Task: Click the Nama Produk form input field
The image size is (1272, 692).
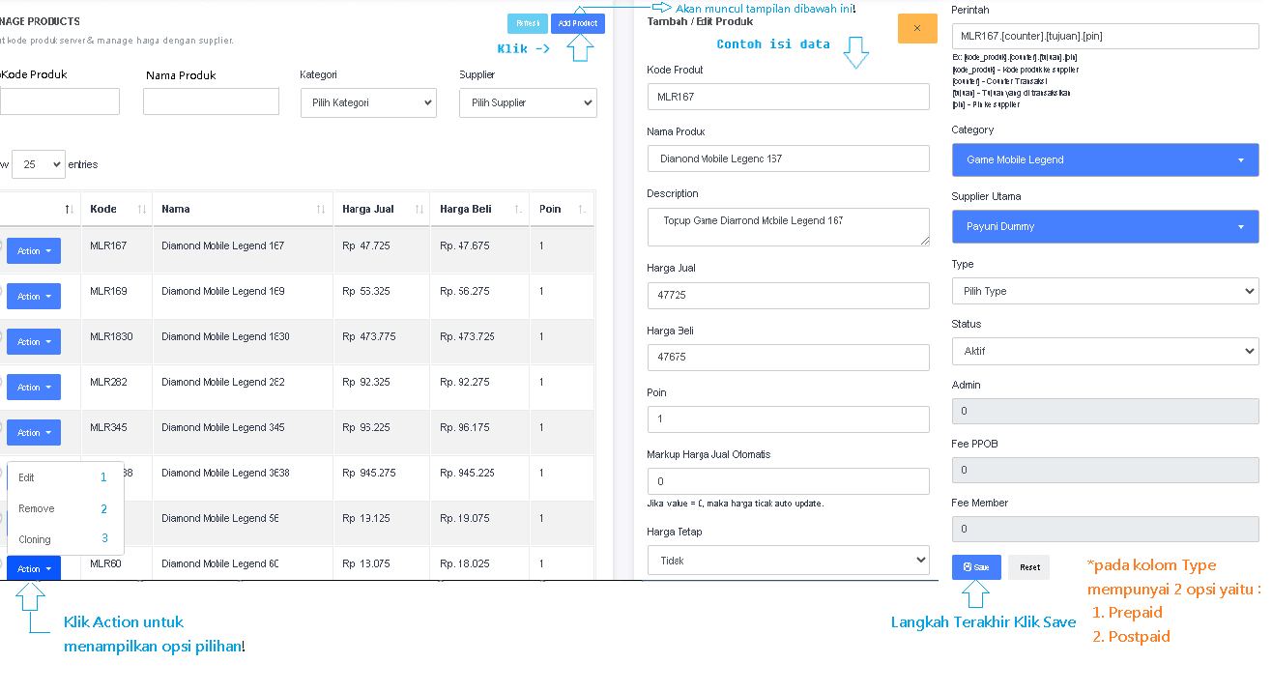Action: coord(788,159)
